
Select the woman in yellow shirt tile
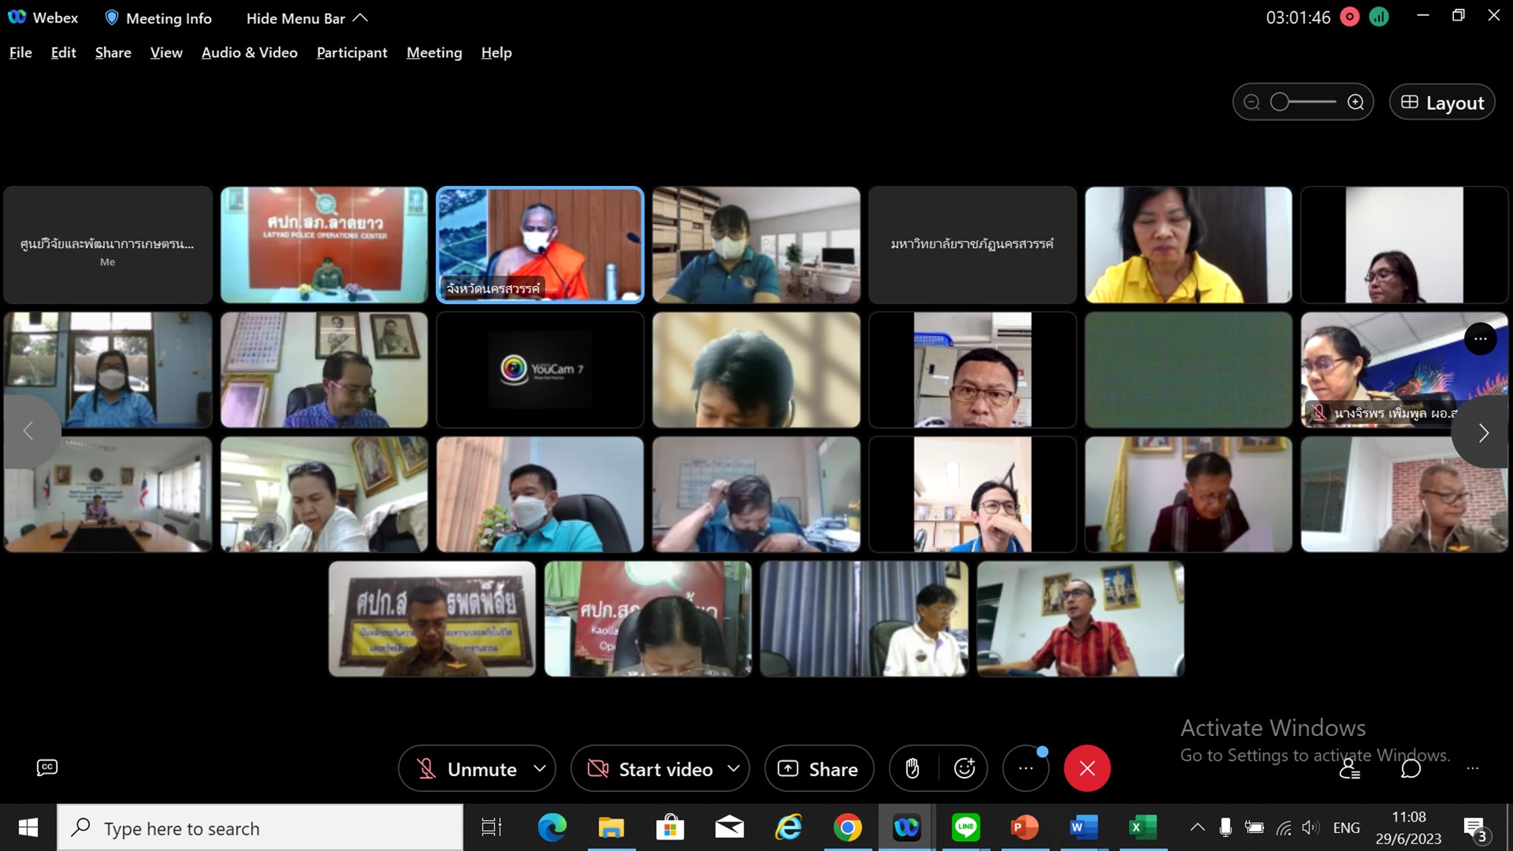[x=1188, y=245]
